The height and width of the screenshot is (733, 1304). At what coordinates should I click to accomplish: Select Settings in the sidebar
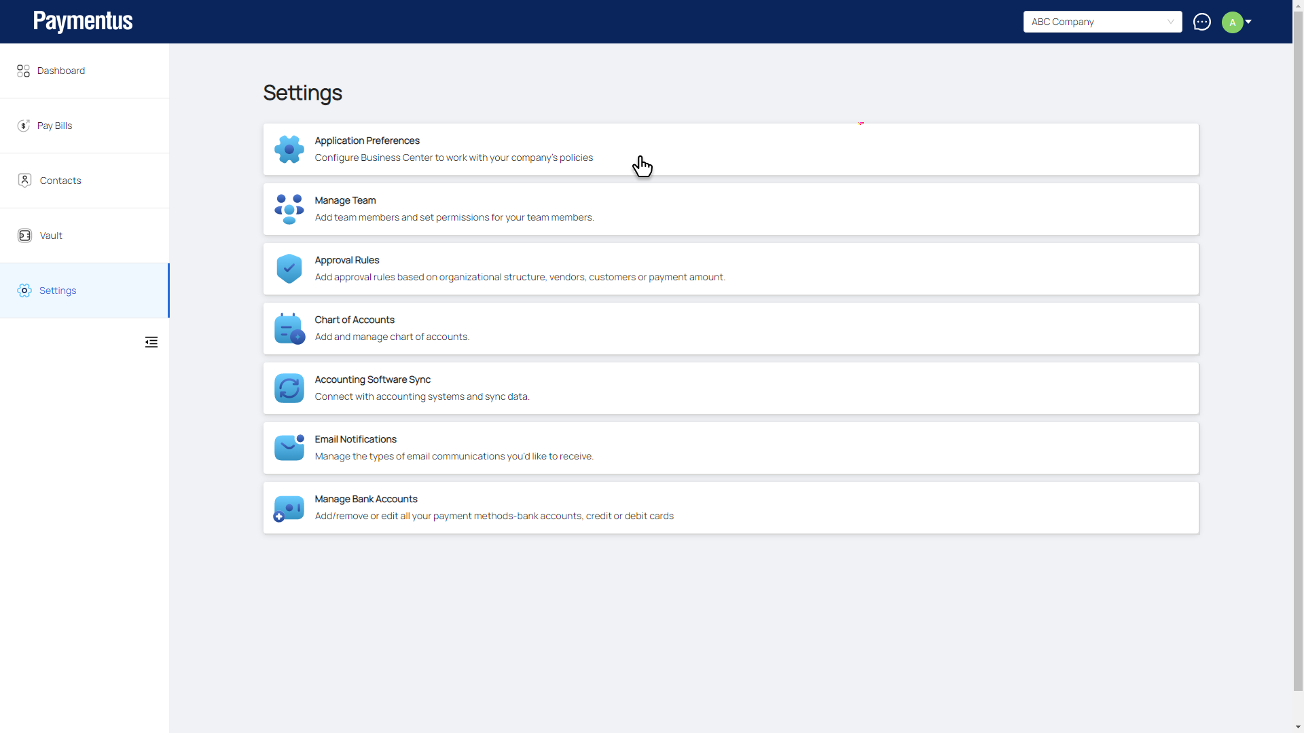click(57, 290)
